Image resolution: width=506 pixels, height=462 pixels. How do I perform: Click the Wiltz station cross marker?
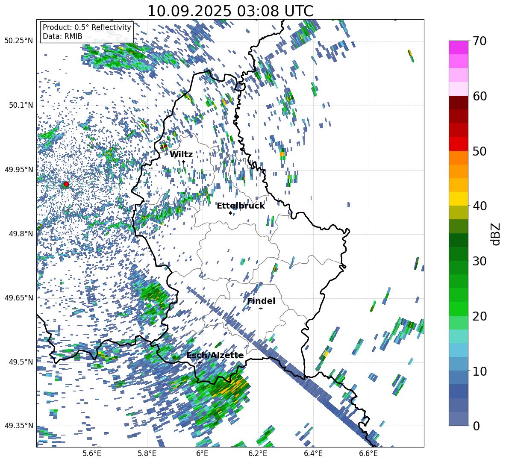(183, 162)
